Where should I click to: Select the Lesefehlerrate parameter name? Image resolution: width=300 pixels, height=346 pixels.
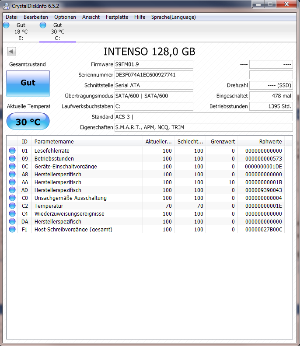52,151
